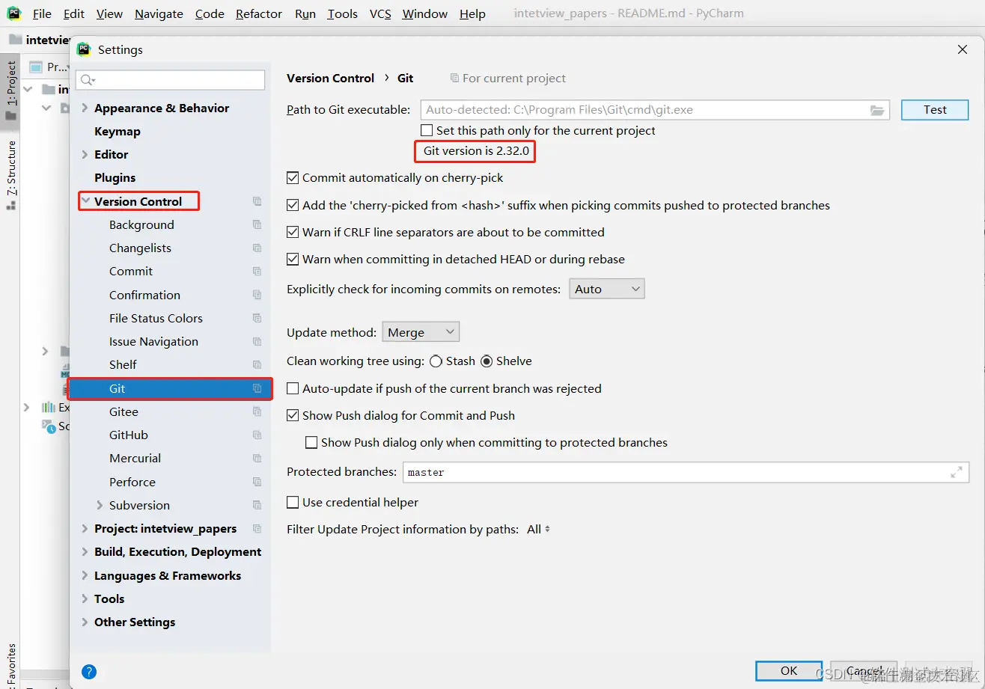The image size is (985, 689).
Task: Open the Z: Structure tool window stripe
Action: [x=10, y=175]
